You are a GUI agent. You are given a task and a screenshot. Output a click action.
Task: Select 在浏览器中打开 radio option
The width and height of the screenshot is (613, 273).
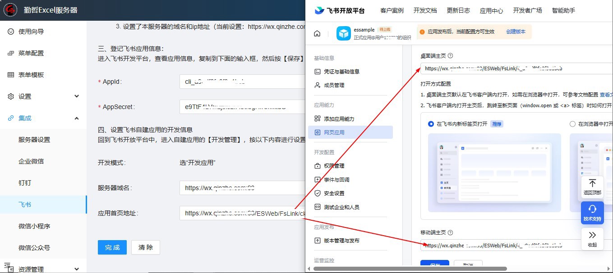pos(572,124)
